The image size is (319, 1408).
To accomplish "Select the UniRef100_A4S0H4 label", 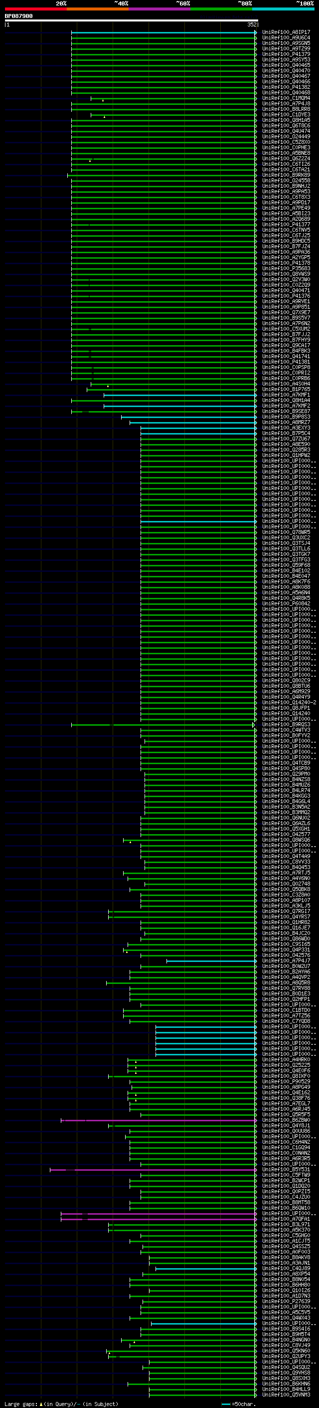I will click(x=286, y=384).
